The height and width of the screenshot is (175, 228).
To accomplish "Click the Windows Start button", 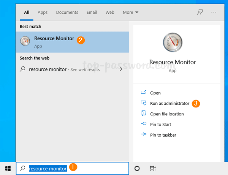I will [x=8, y=168].
